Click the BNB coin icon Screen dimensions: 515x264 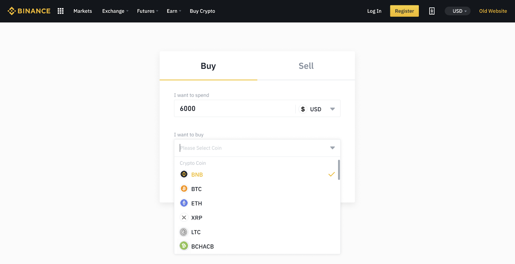tap(184, 174)
